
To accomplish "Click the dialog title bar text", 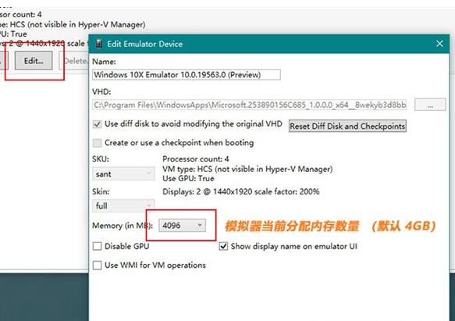I will click(x=145, y=44).
